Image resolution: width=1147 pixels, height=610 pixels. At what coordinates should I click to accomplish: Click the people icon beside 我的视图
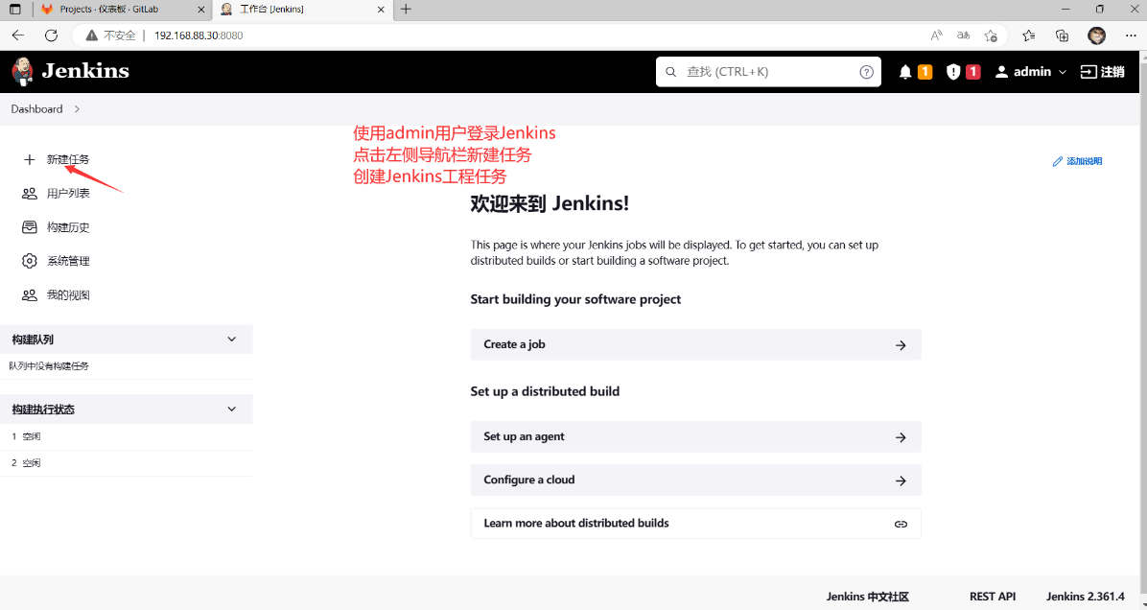pyautogui.click(x=30, y=295)
